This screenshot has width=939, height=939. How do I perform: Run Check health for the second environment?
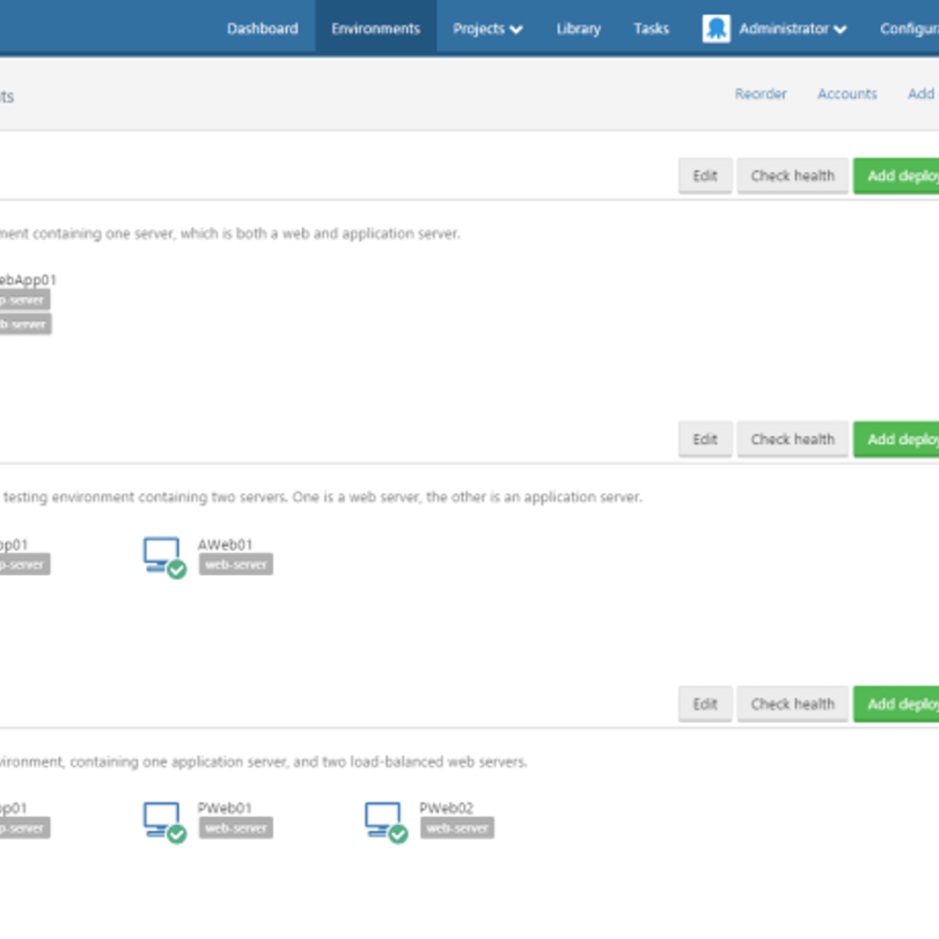(x=792, y=439)
